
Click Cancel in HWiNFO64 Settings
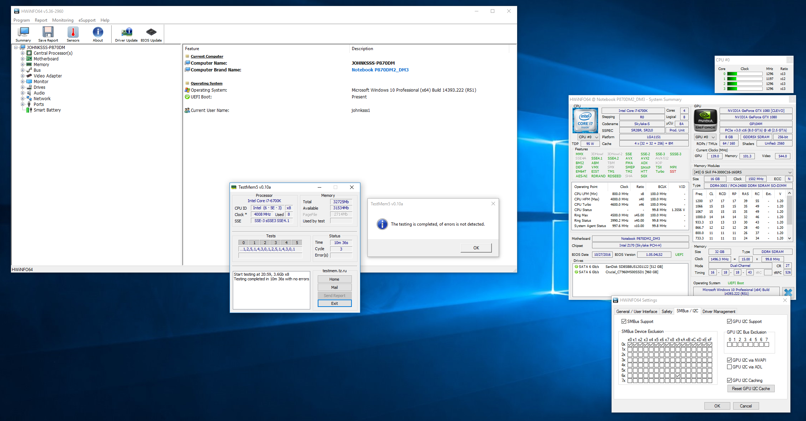(746, 406)
